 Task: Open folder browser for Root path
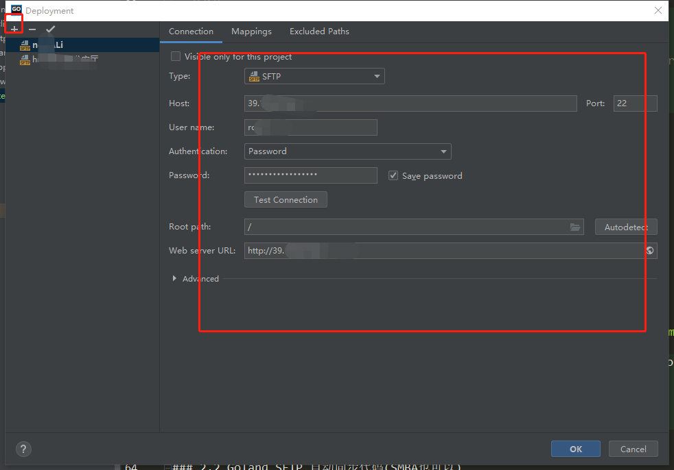(575, 226)
